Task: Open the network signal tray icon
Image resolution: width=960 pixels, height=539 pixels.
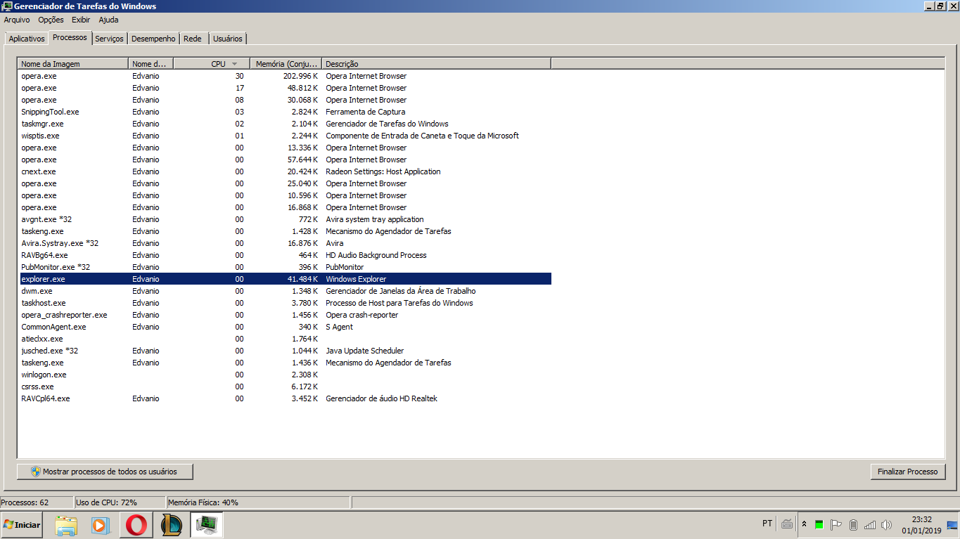Action: click(x=870, y=524)
